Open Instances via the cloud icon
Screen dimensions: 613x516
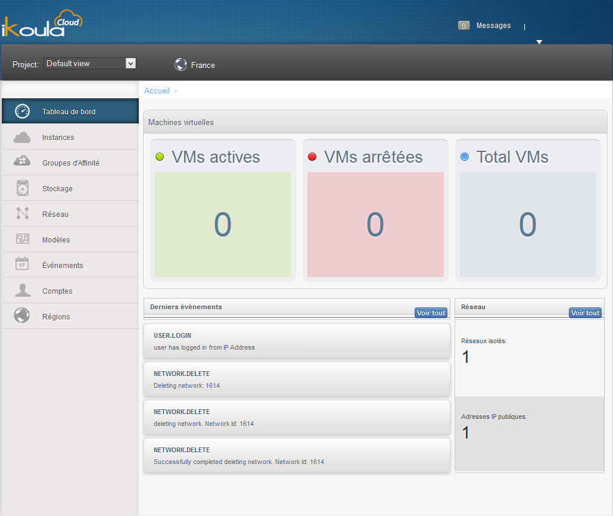tap(22, 138)
